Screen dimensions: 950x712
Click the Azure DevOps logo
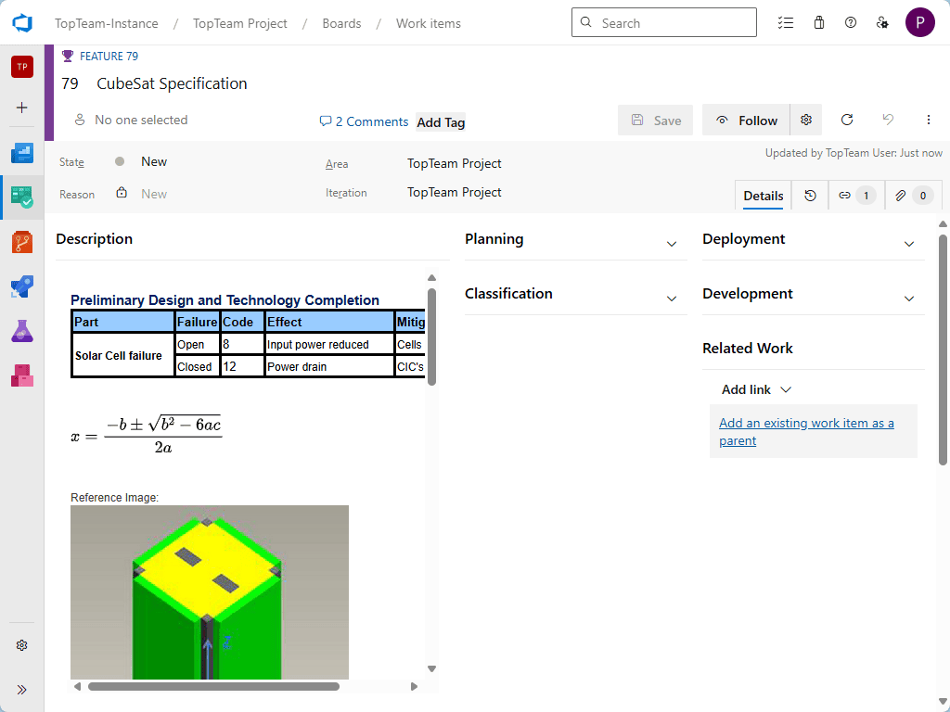click(x=22, y=23)
